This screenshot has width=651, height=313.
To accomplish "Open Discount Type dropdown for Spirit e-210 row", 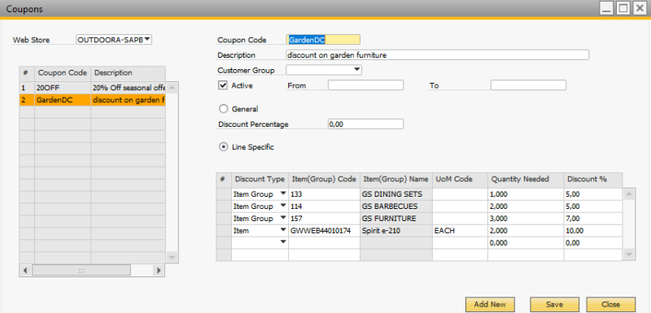I will [283, 231].
